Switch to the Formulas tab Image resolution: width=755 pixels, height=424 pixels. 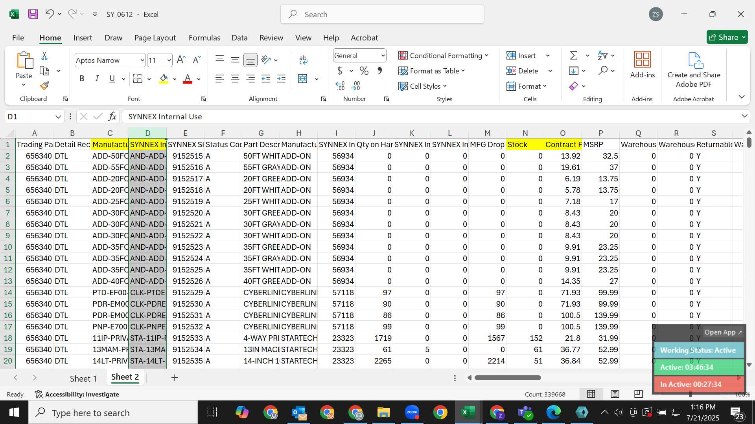204,38
